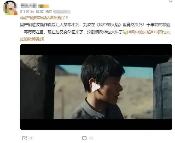Click the blurred source after 来自

click(62, 12)
